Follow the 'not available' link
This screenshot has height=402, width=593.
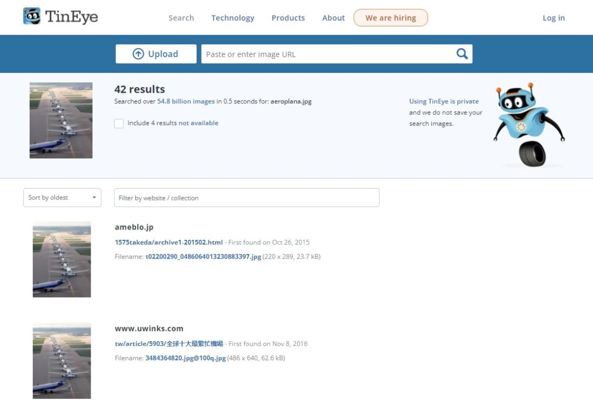point(198,123)
